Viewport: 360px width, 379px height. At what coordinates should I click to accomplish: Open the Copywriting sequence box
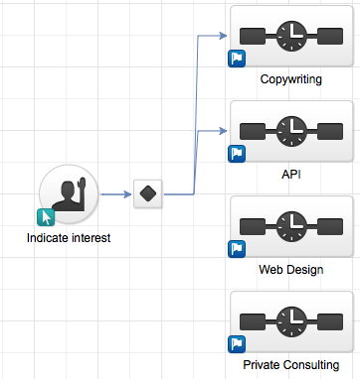point(291,36)
